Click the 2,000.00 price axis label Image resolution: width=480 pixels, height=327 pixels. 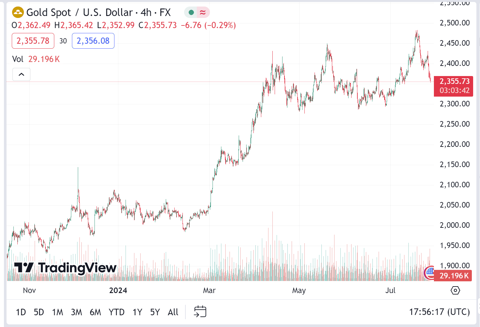(x=455, y=225)
